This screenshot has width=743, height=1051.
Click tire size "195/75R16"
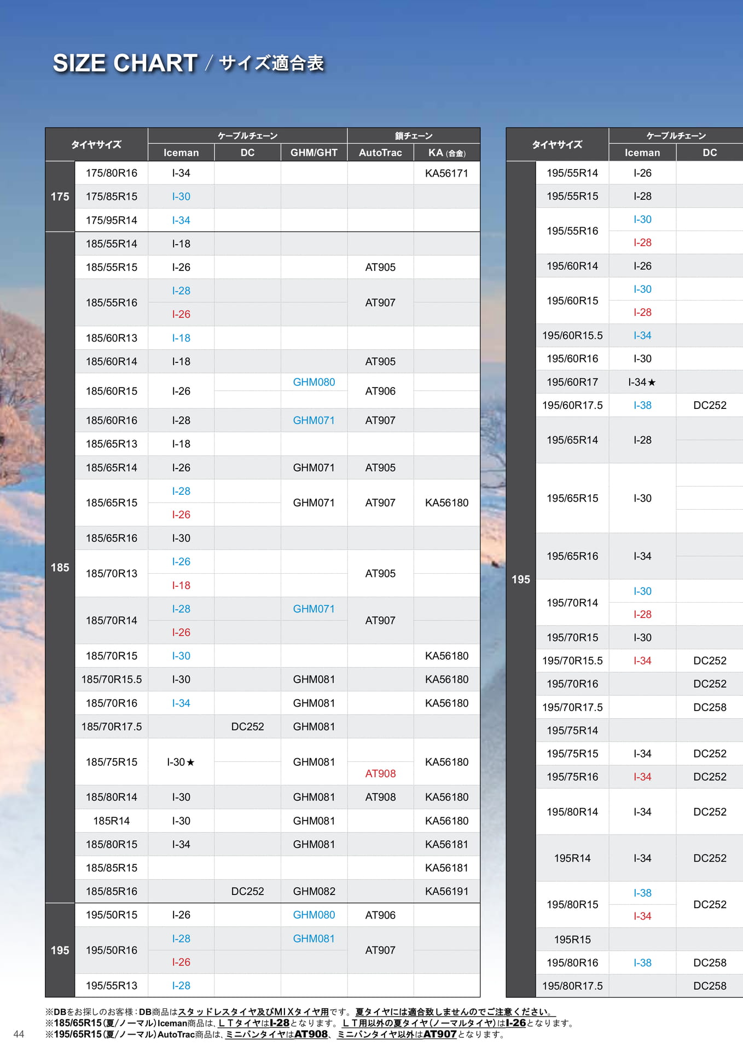[572, 777]
